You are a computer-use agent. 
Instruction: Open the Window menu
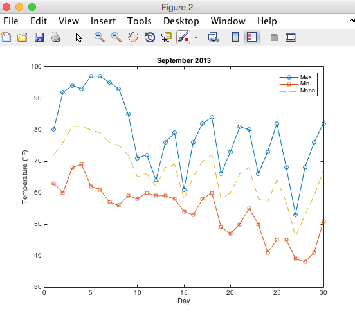[x=228, y=21]
